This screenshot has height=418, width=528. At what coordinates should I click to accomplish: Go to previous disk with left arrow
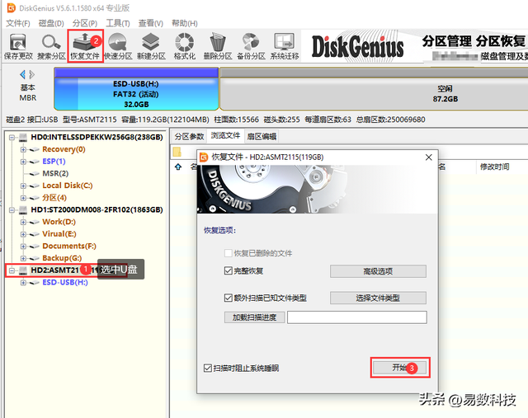point(23,74)
